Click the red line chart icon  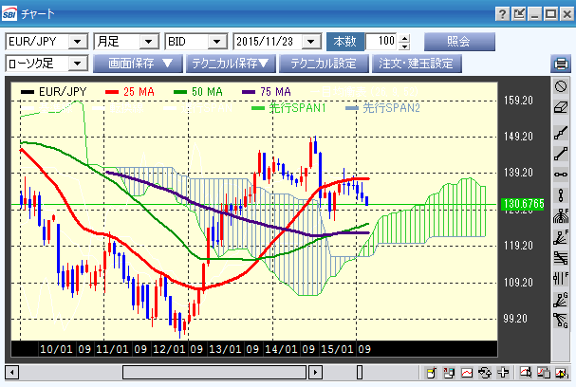(467, 373)
